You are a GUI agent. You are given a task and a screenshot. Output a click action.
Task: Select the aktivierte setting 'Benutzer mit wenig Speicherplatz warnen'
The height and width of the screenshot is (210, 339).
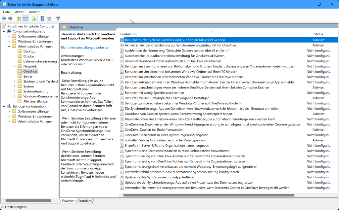[154, 92]
